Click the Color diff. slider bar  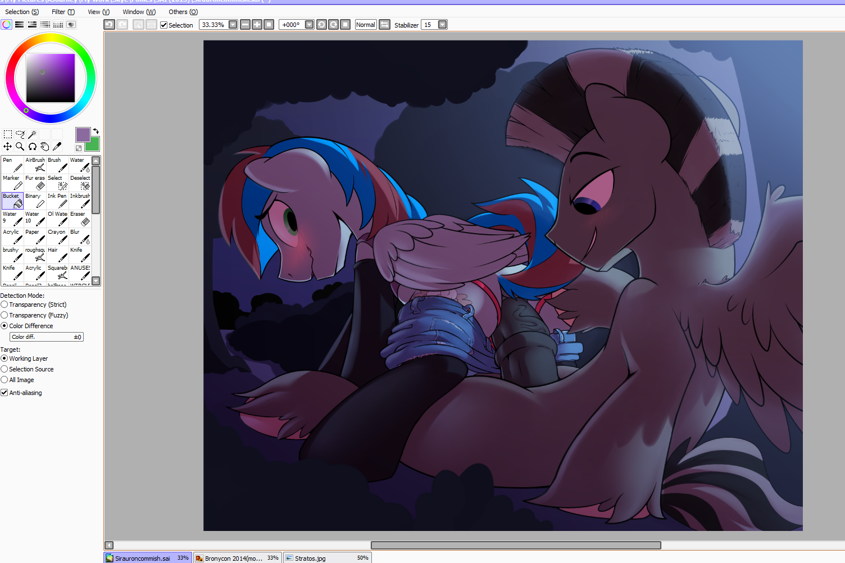point(47,337)
